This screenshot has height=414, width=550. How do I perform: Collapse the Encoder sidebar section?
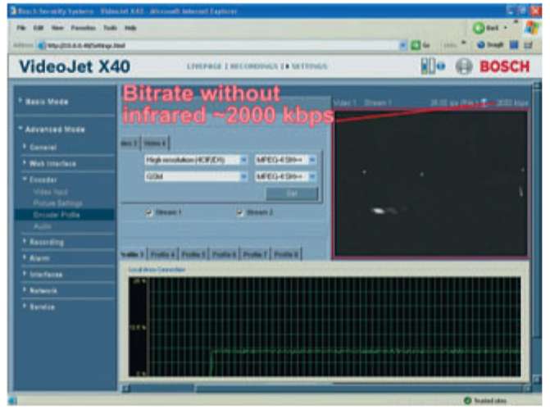[x=43, y=180]
